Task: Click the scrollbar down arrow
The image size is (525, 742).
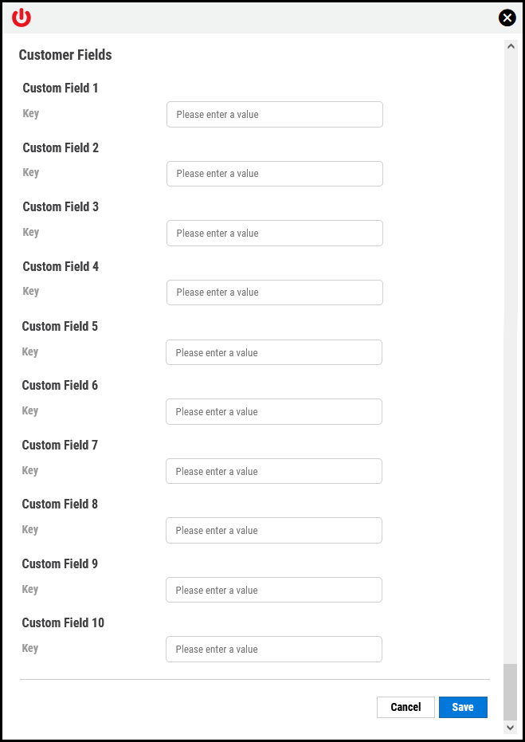Action: (510, 727)
